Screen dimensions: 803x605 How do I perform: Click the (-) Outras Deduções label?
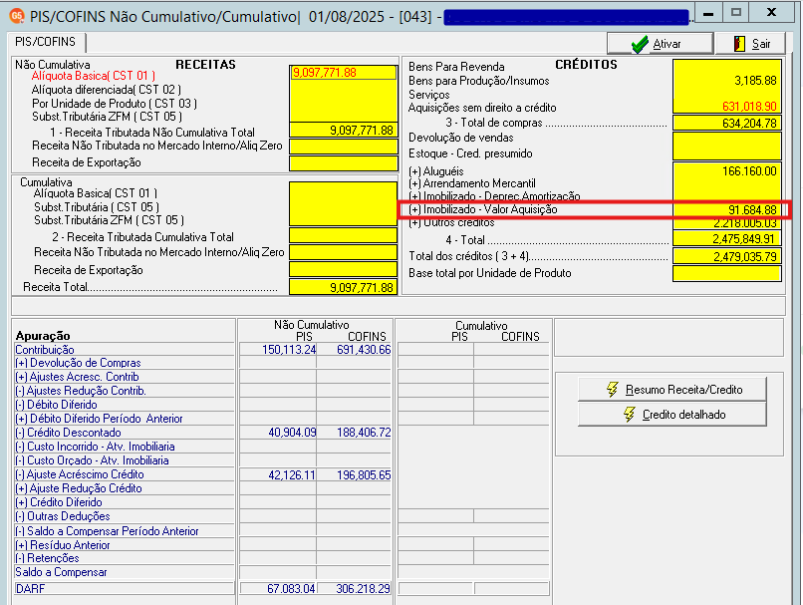coord(63,516)
